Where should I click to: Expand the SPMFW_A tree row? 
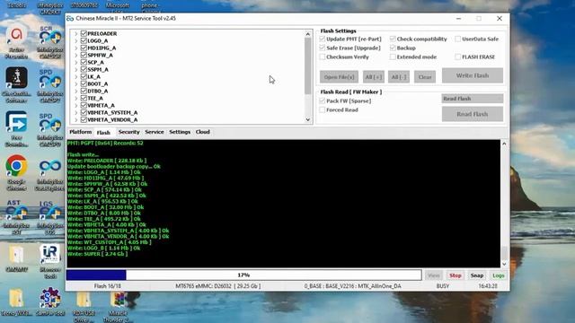pyautogui.click(x=75, y=55)
